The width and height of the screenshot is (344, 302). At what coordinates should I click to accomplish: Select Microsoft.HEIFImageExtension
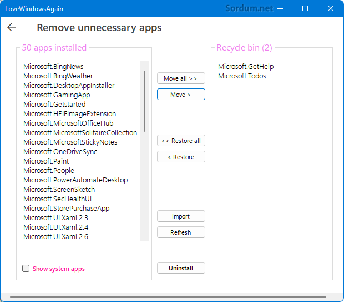[x=69, y=113]
